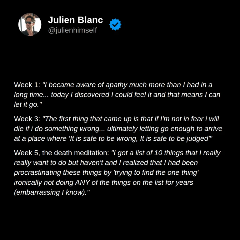Click the word 'apathy' in the first quote

pos(116,85)
